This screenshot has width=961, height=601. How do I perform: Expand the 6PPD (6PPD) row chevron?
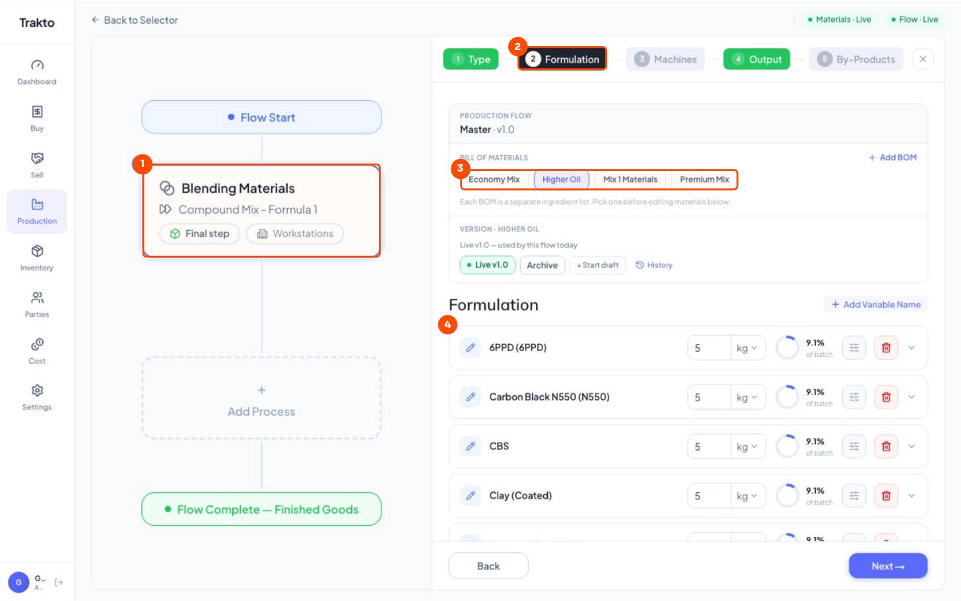911,348
